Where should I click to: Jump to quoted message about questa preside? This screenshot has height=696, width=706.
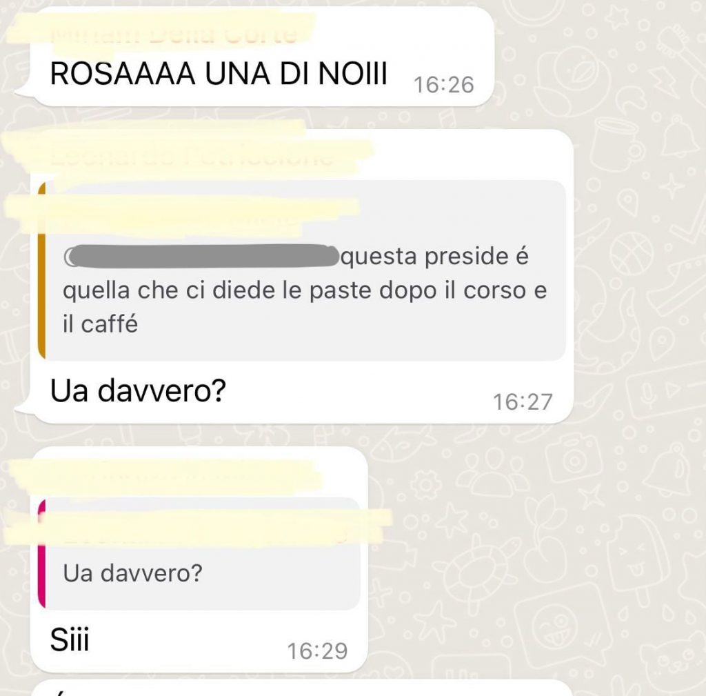click(302, 270)
